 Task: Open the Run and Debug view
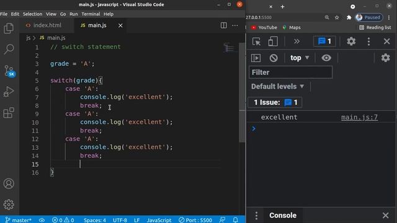[9, 92]
